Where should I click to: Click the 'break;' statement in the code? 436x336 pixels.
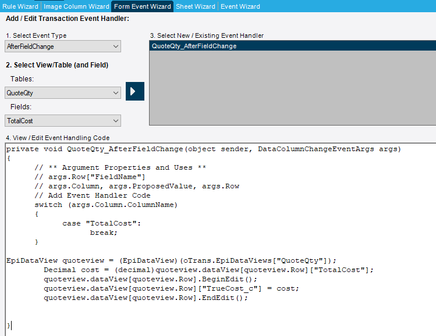104,233
